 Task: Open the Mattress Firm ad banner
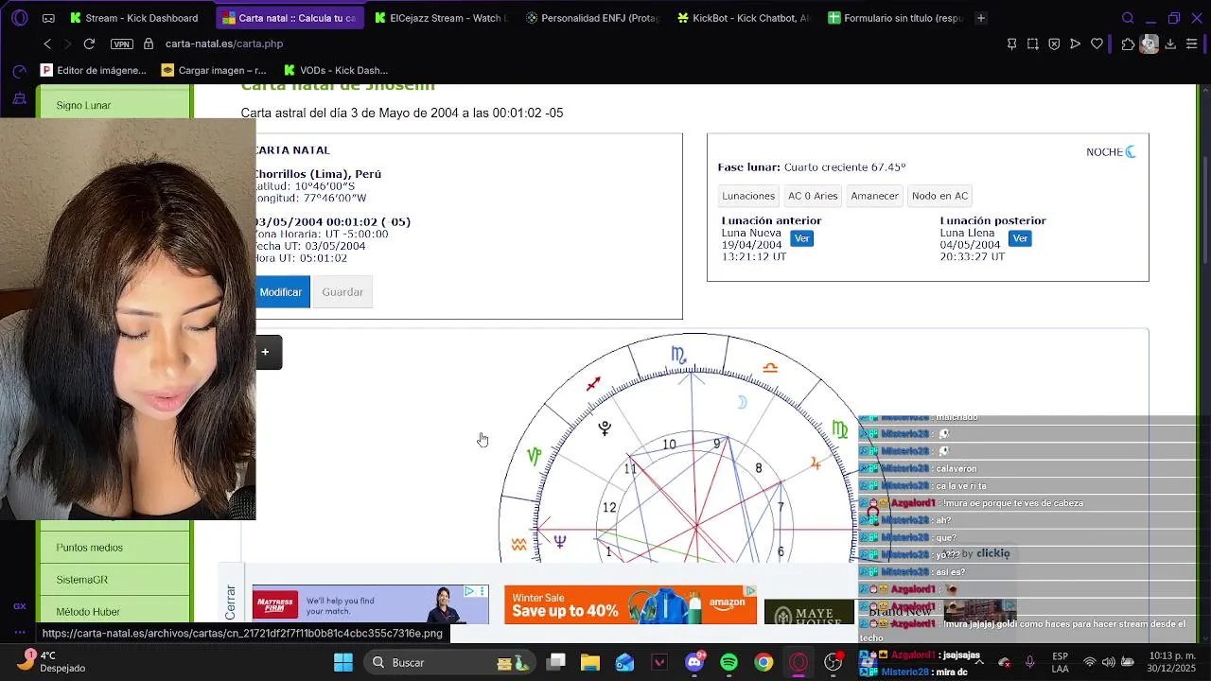click(x=370, y=604)
